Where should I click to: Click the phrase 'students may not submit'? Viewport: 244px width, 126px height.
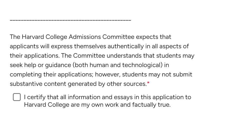point(157,75)
